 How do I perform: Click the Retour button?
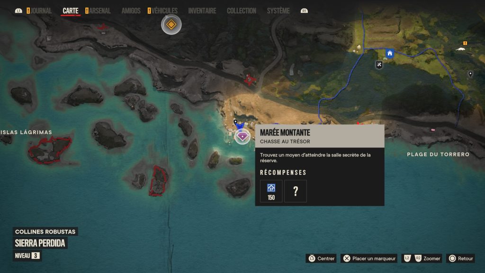460,258
